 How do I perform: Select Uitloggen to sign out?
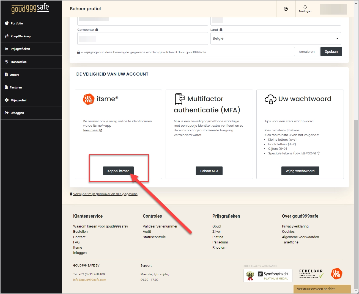pos(31,113)
